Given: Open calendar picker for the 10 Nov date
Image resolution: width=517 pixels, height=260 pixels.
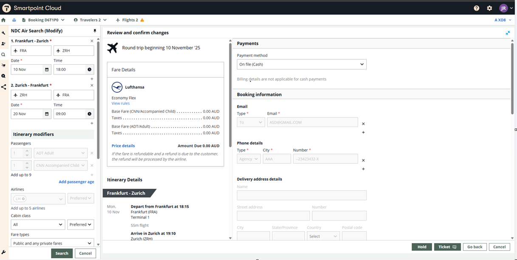Looking at the screenshot, I should click(x=47, y=69).
